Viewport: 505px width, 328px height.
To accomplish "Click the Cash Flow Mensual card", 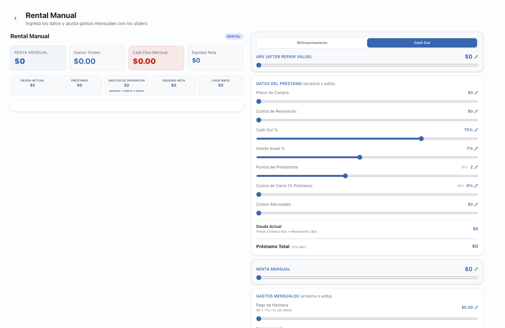I will pos(156,58).
